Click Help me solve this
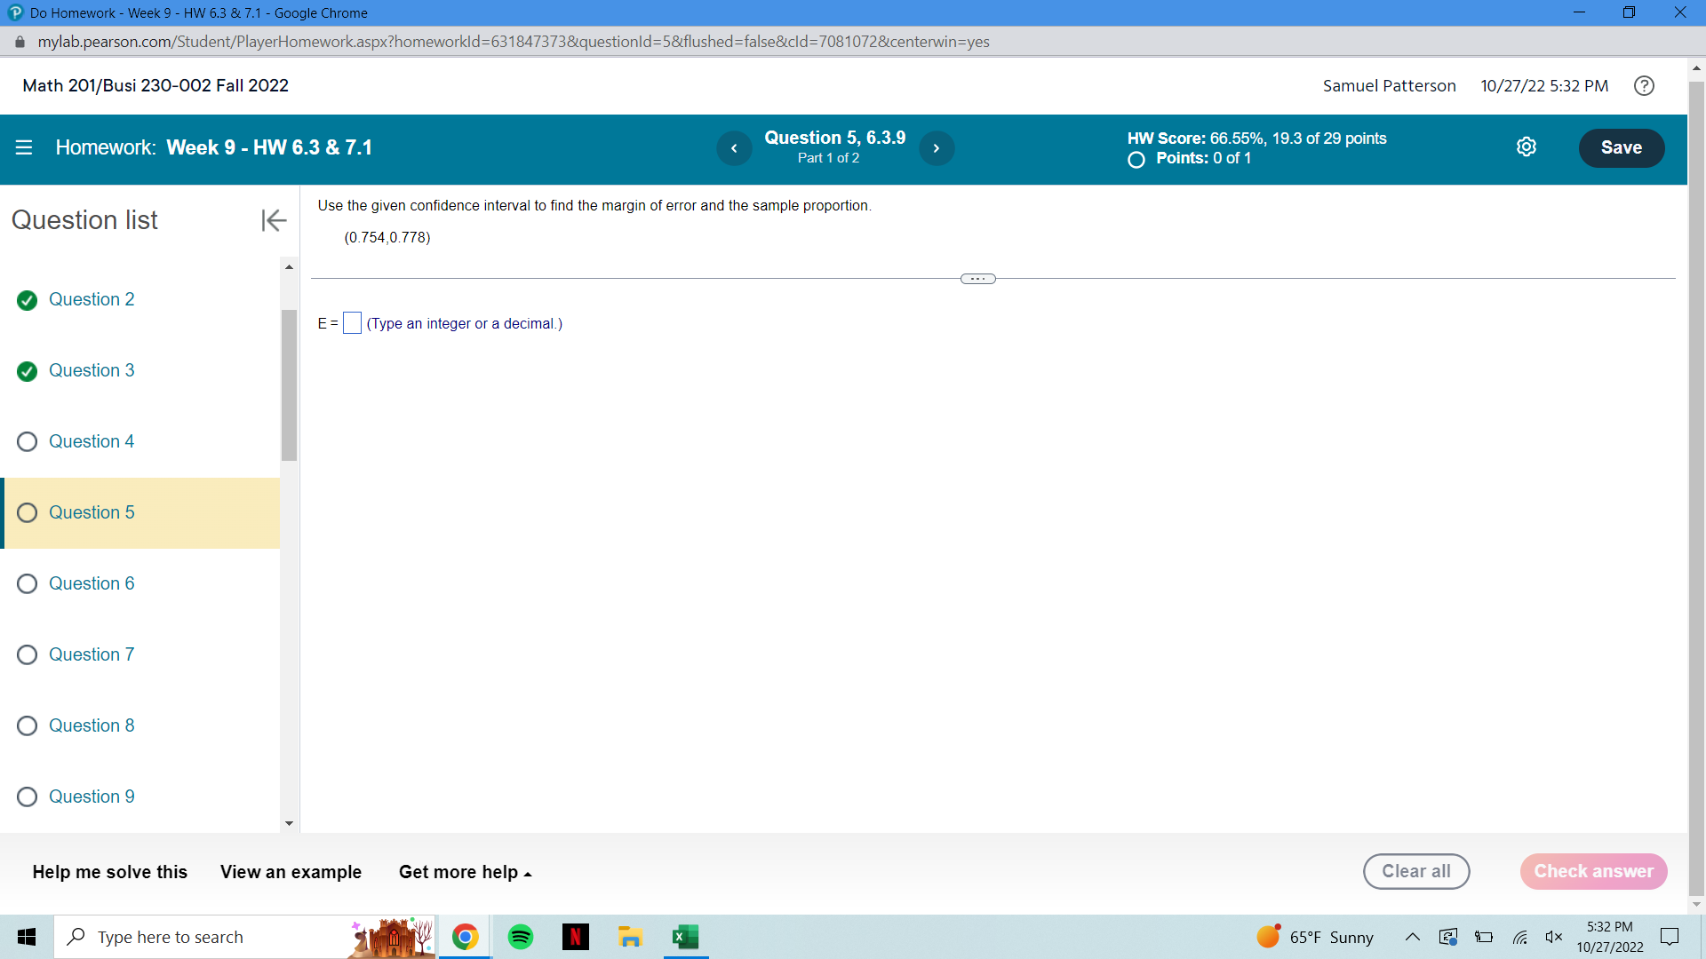The width and height of the screenshot is (1706, 959). tap(110, 872)
